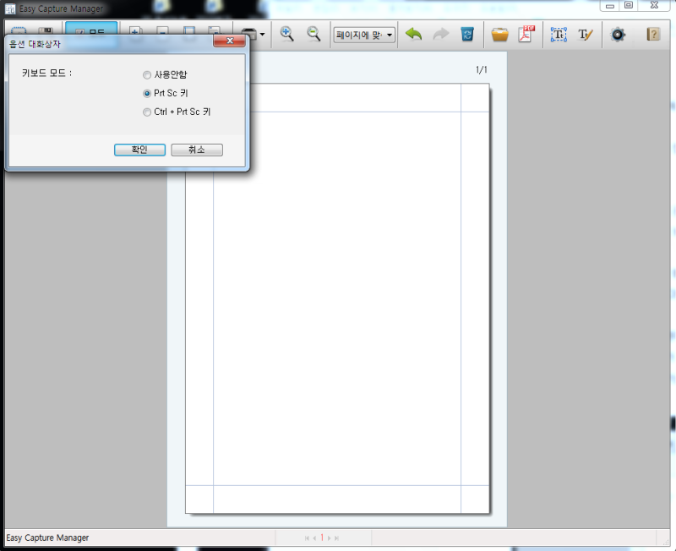Zoom out of the page
The height and width of the screenshot is (551, 676).
pyautogui.click(x=313, y=34)
